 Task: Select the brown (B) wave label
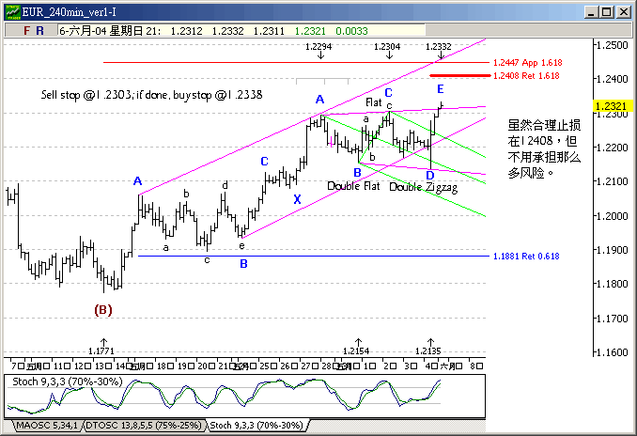[103, 310]
